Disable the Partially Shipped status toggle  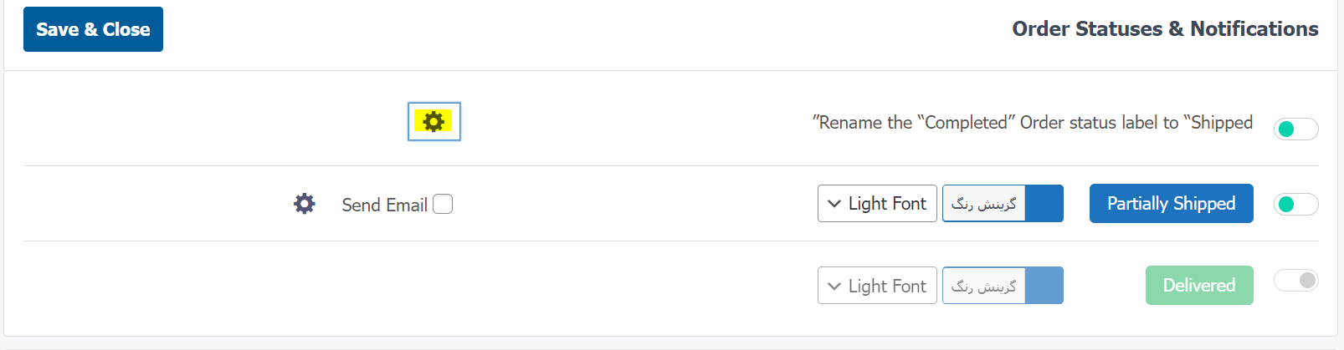click(1295, 204)
